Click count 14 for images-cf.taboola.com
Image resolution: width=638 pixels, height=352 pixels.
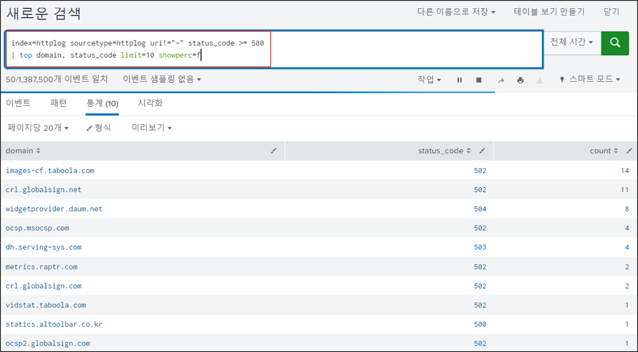click(x=625, y=171)
